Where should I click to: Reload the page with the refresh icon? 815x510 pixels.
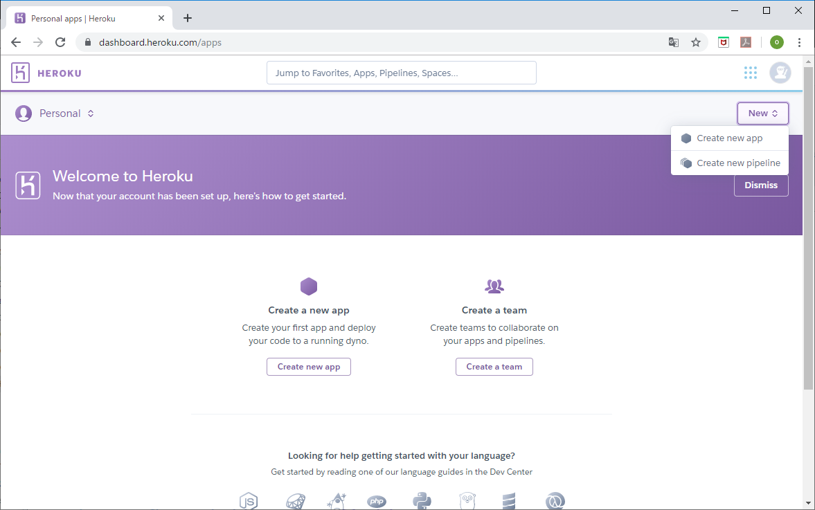click(x=60, y=43)
